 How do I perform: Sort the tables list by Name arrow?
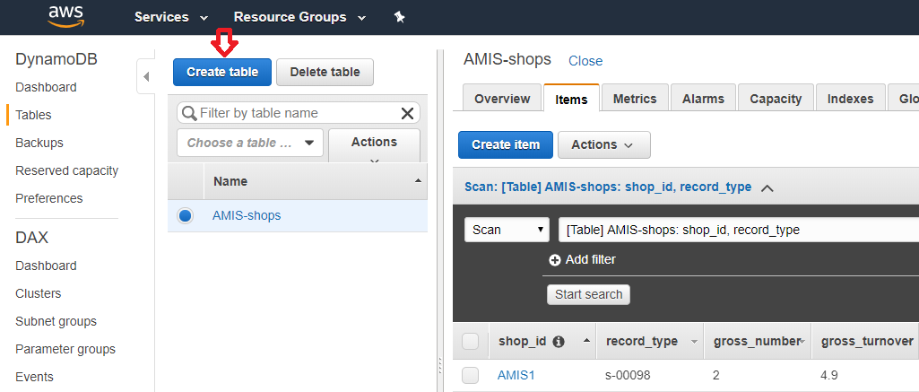point(418,181)
